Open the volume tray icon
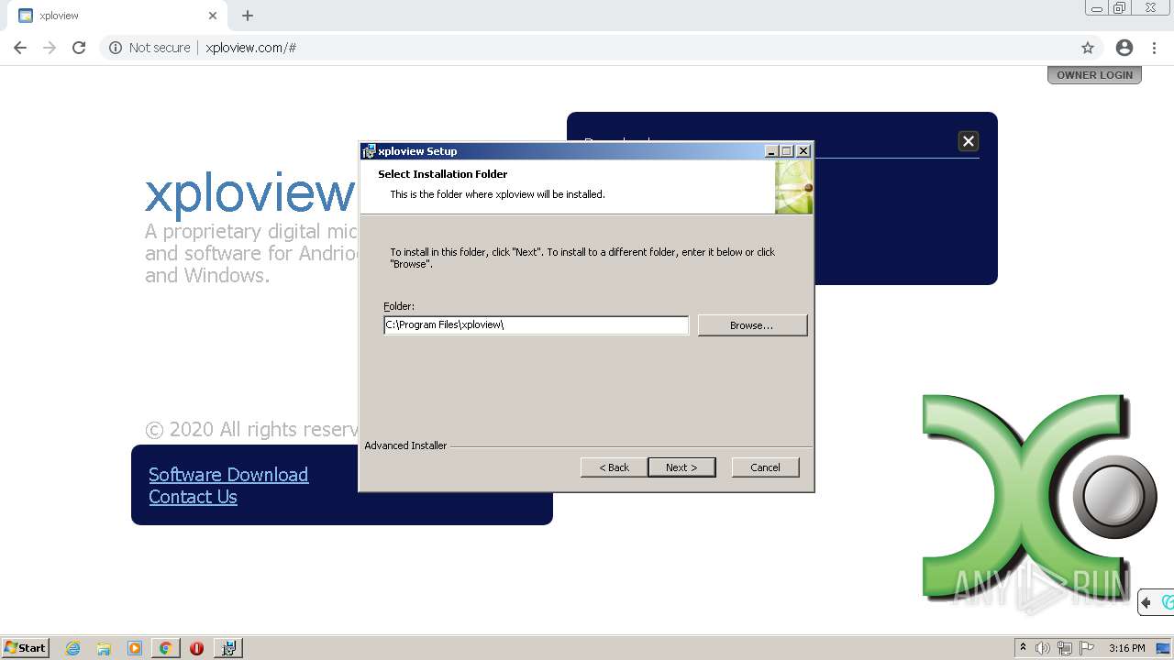Viewport: 1174px width, 660px height. 1043,648
